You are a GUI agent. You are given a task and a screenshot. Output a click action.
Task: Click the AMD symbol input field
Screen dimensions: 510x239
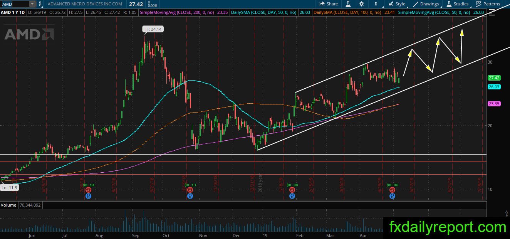(15, 4)
